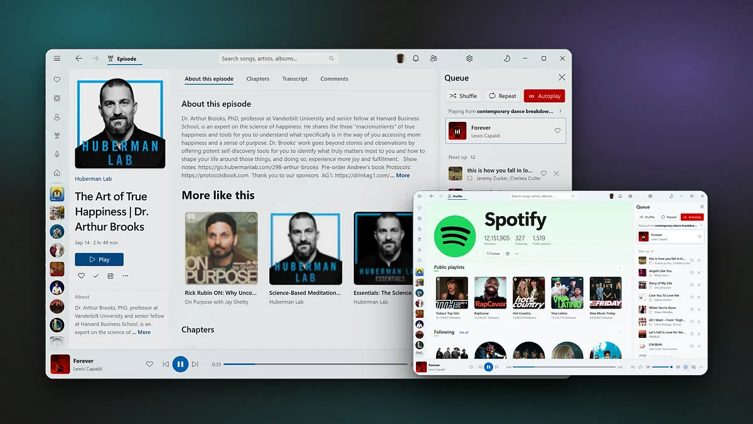Open Liked songs heart in Episode sidebar
Image resolution: width=753 pixels, height=424 pixels.
point(57,80)
